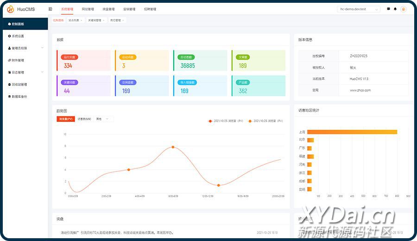
Task: Open 系统设置 gear item in sidebar
Action: pos(18,36)
